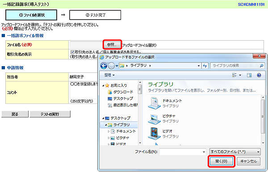Click the テストの実行 button
Image resolution: width=268 pixels, height=173 pixels.
(50, 114)
